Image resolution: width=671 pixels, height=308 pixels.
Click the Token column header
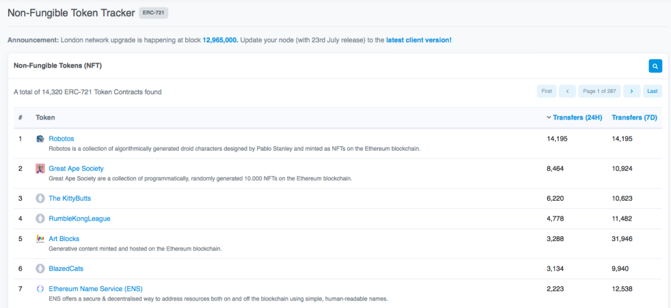[45, 117]
